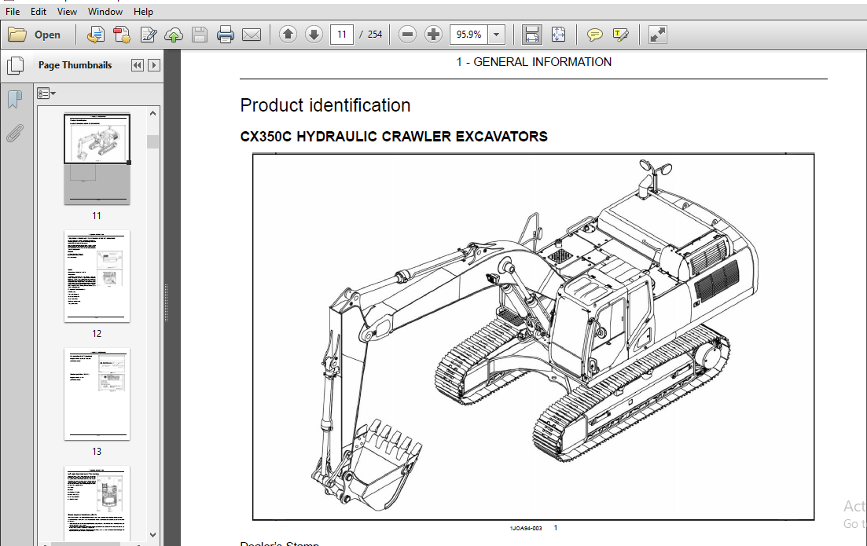Open the Help menu
This screenshot has width=867, height=546.
coord(143,11)
